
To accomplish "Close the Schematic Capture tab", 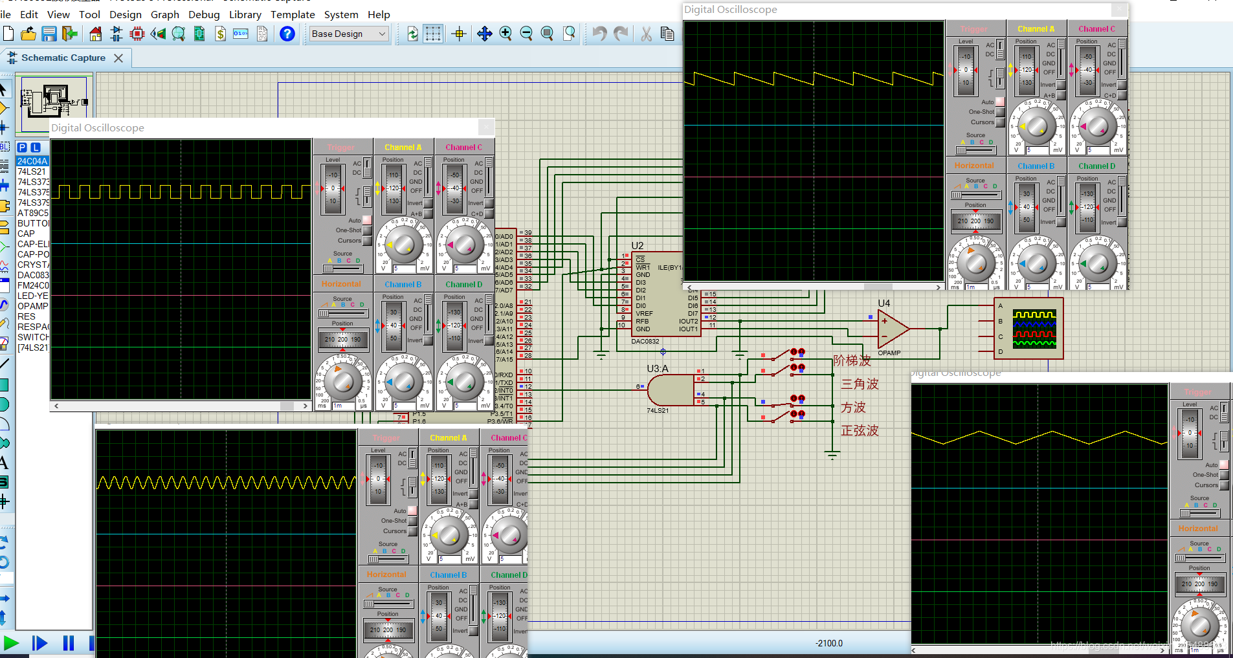I will (118, 58).
